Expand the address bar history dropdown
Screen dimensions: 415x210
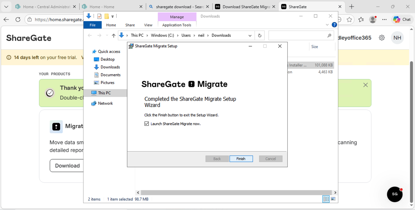click(x=250, y=35)
